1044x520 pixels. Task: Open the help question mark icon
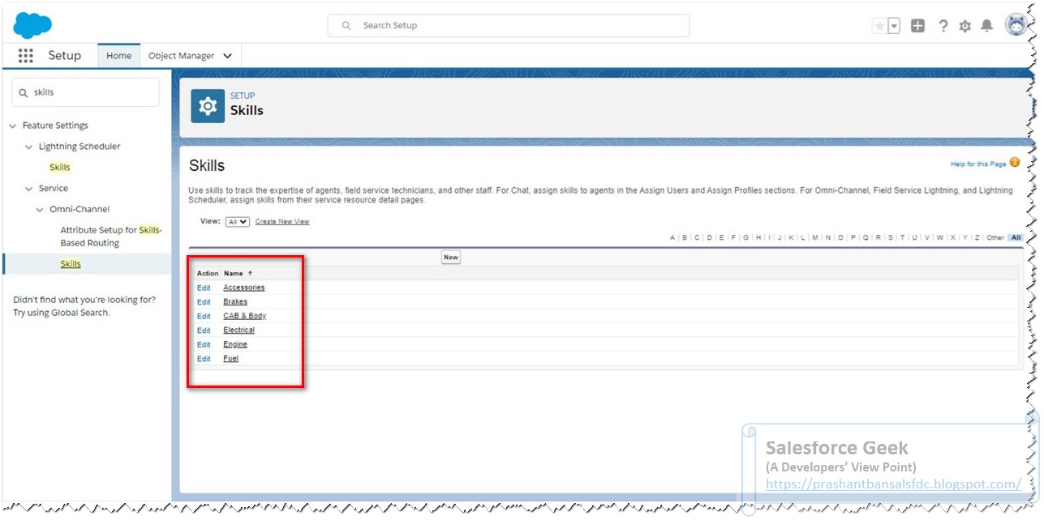(x=943, y=26)
